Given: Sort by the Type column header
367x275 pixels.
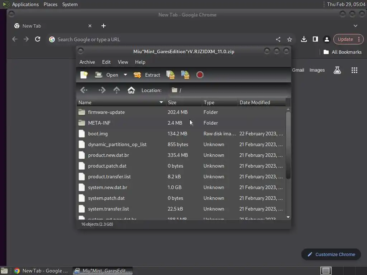Looking at the screenshot, I should click(220, 102).
